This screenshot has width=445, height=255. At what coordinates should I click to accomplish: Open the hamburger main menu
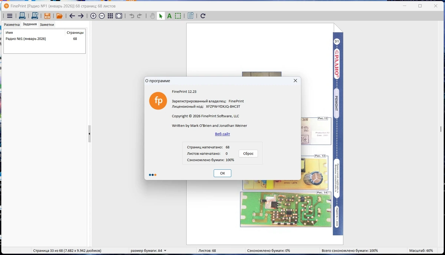click(10, 16)
